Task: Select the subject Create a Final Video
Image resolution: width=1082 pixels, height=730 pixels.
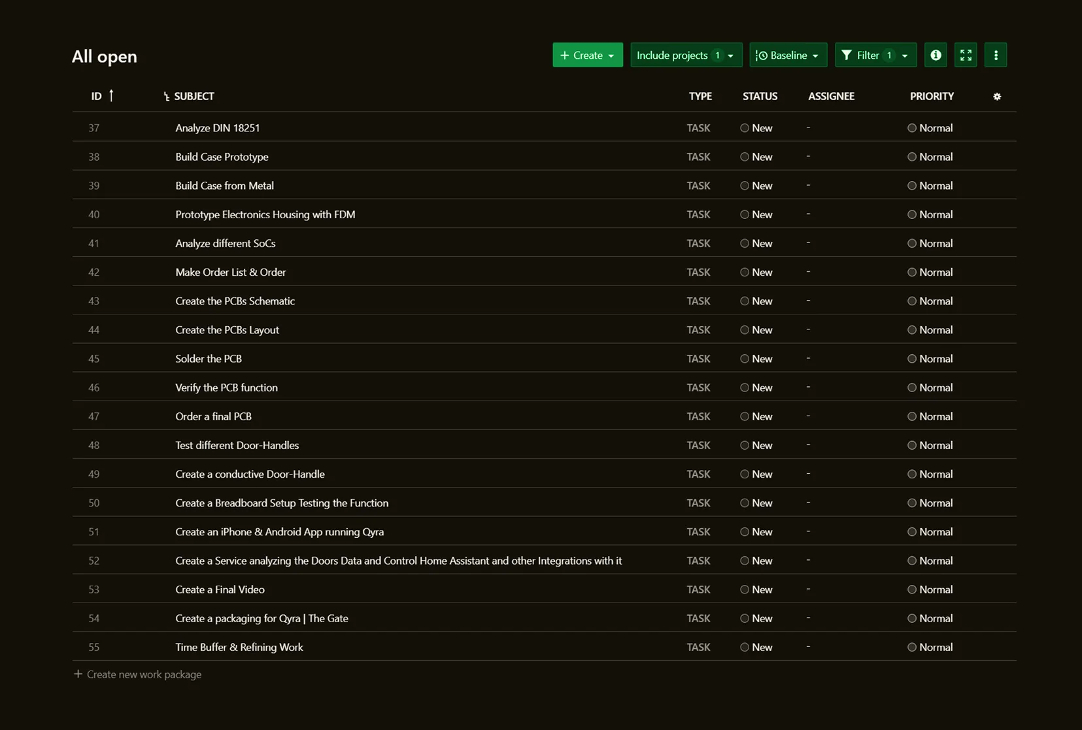Action: [x=220, y=589]
